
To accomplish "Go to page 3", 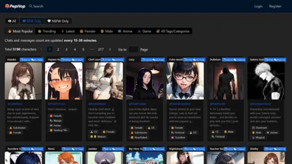I will (66, 49).
